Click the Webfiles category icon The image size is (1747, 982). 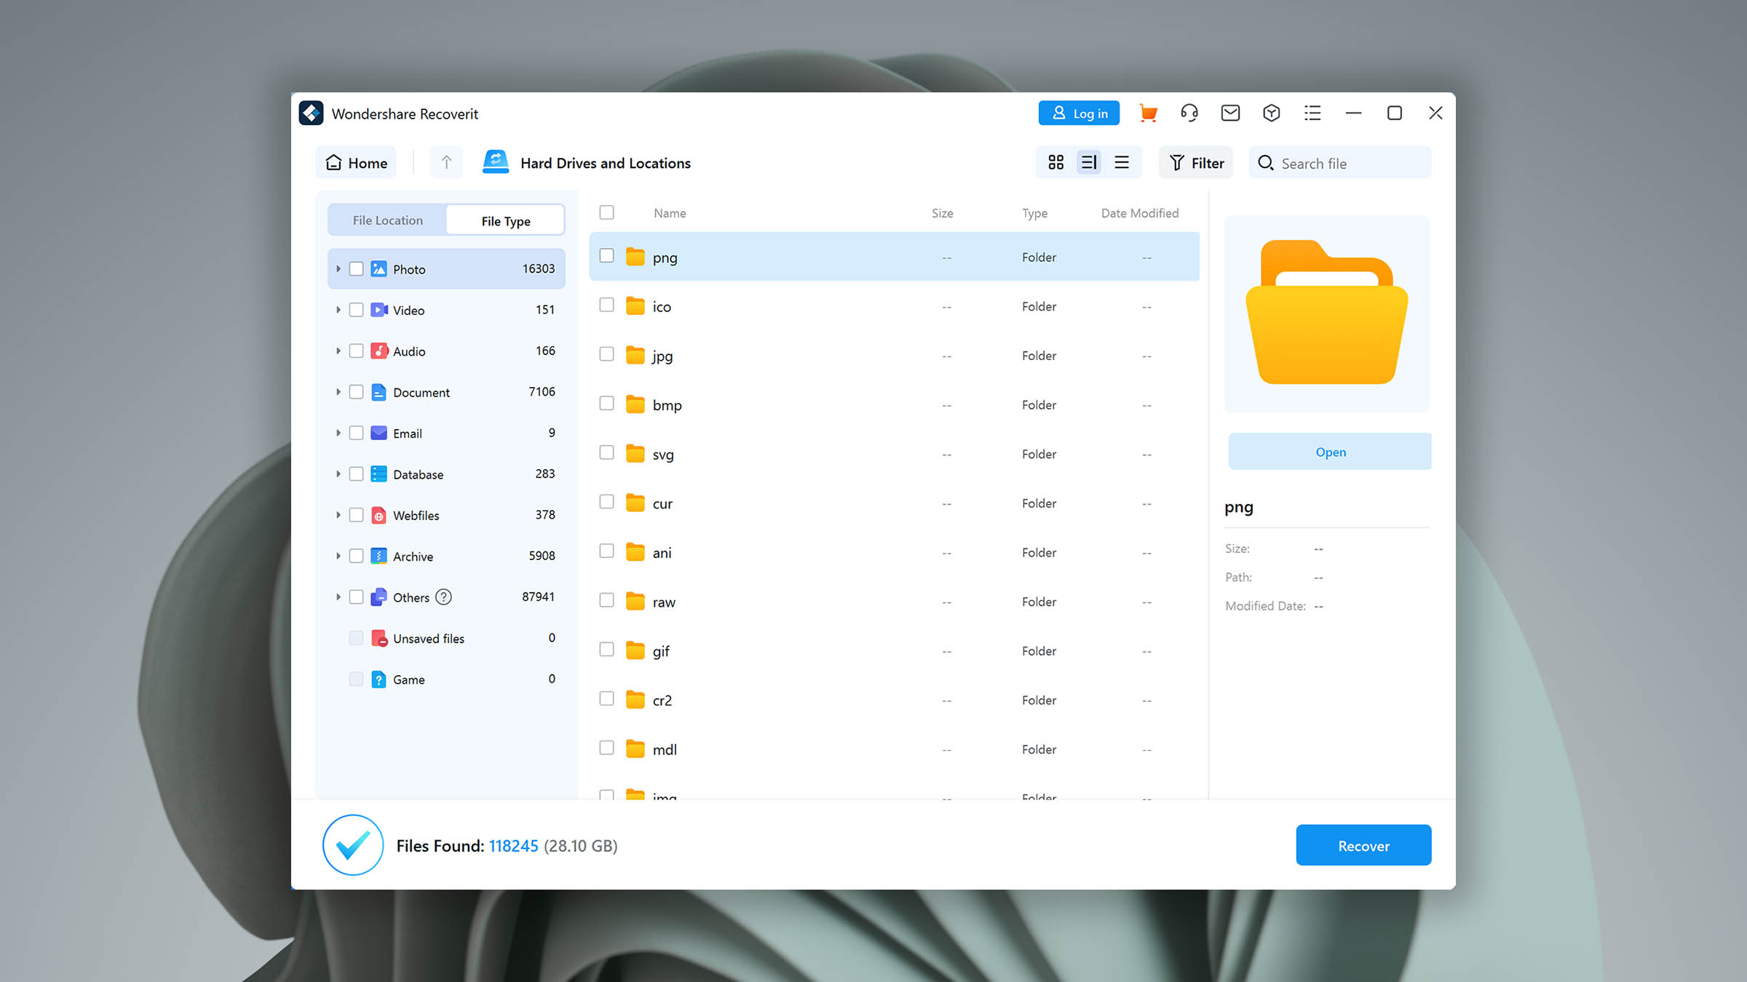tap(379, 515)
